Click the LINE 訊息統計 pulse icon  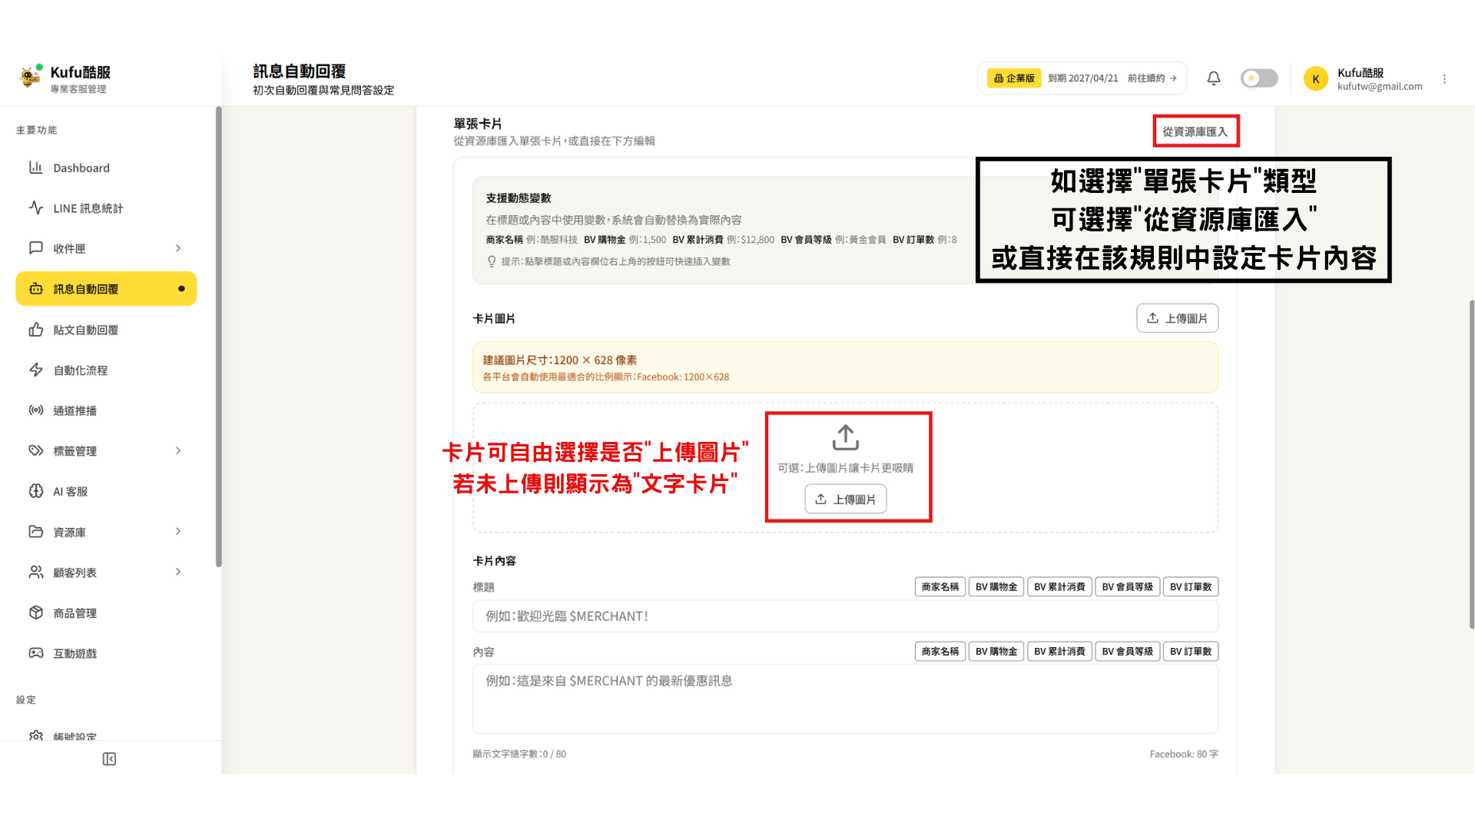click(35, 207)
